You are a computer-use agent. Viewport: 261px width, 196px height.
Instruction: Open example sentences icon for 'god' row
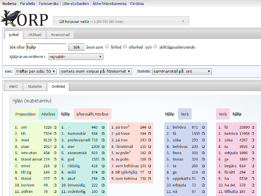point(103,159)
